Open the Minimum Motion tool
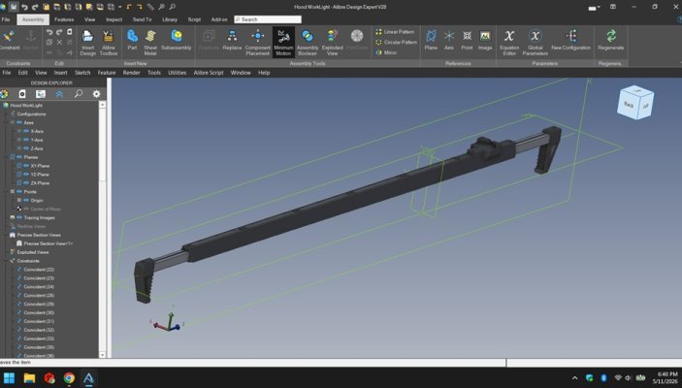 pos(283,42)
